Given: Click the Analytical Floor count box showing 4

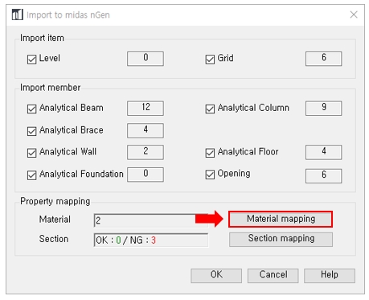Looking at the screenshot, I should click(323, 152).
